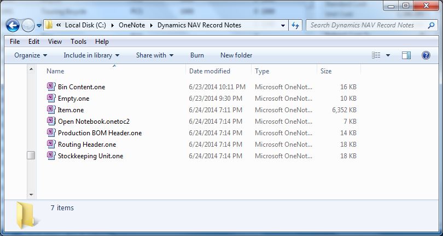Viewport: 443px width, 236px height.
Task: Click the icon of Routing Header.one
Action: coord(51,145)
